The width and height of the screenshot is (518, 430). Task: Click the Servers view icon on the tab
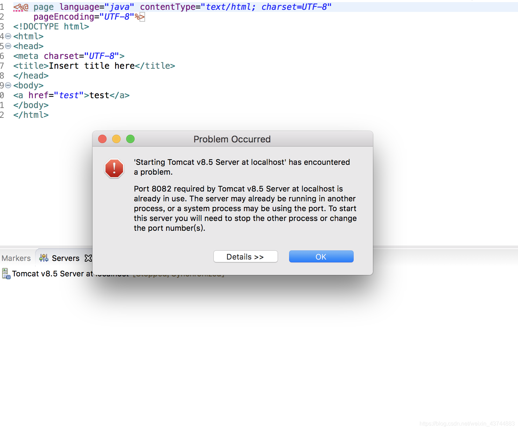[x=44, y=258]
